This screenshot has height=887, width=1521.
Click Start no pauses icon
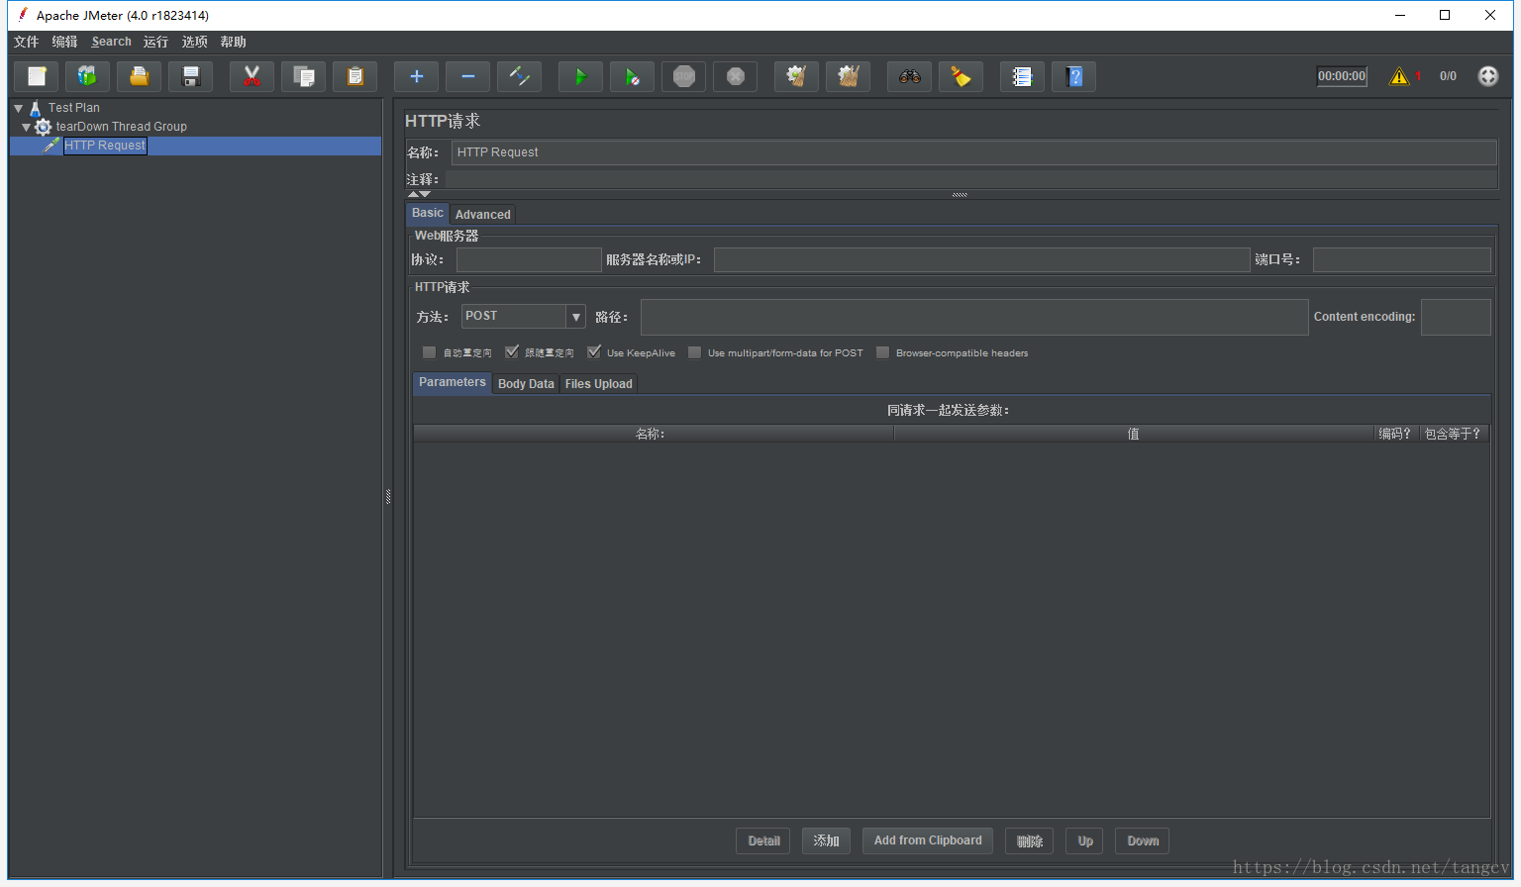coord(632,76)
